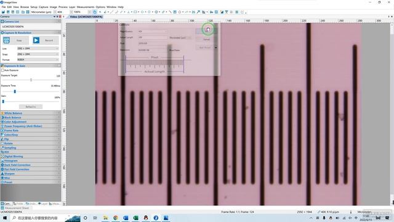Image resolution: width=394 pixels, height=222 pixels.
Task: Collapse the Camera List section
Action: coord(30,22)
